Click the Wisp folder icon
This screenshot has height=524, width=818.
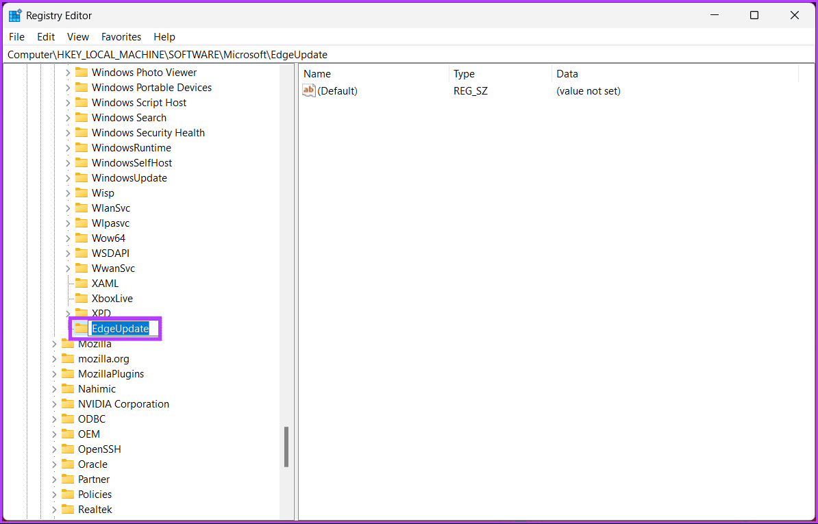[82, 193]
